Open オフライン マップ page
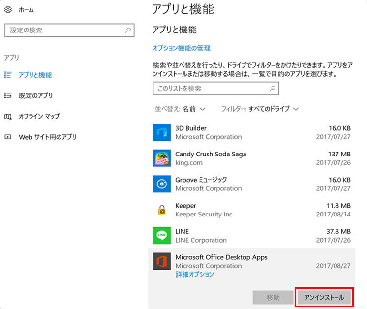Image resolution: width=367 pixels, height=309 pixels. [x=39, y=116]
